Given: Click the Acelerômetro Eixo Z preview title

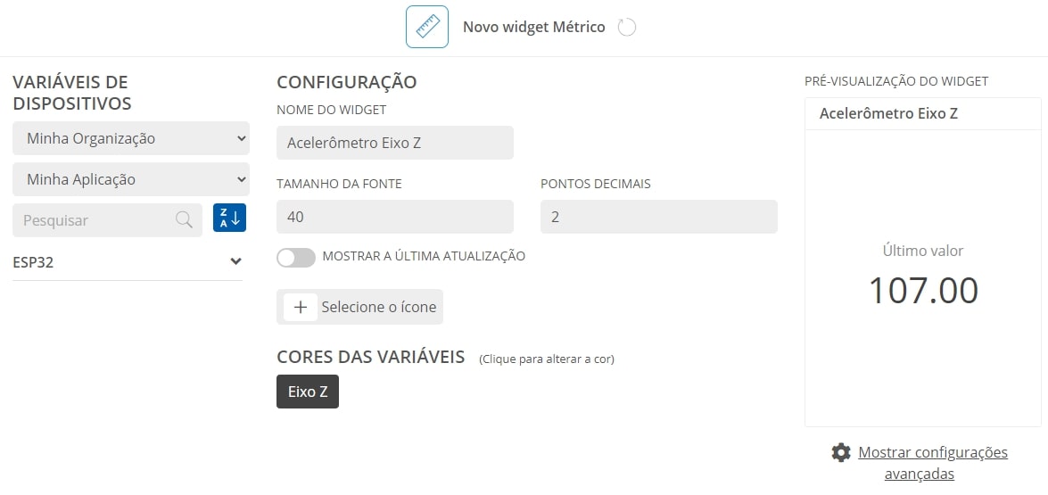Looking at the screenshot, I should tap(888, 113).
